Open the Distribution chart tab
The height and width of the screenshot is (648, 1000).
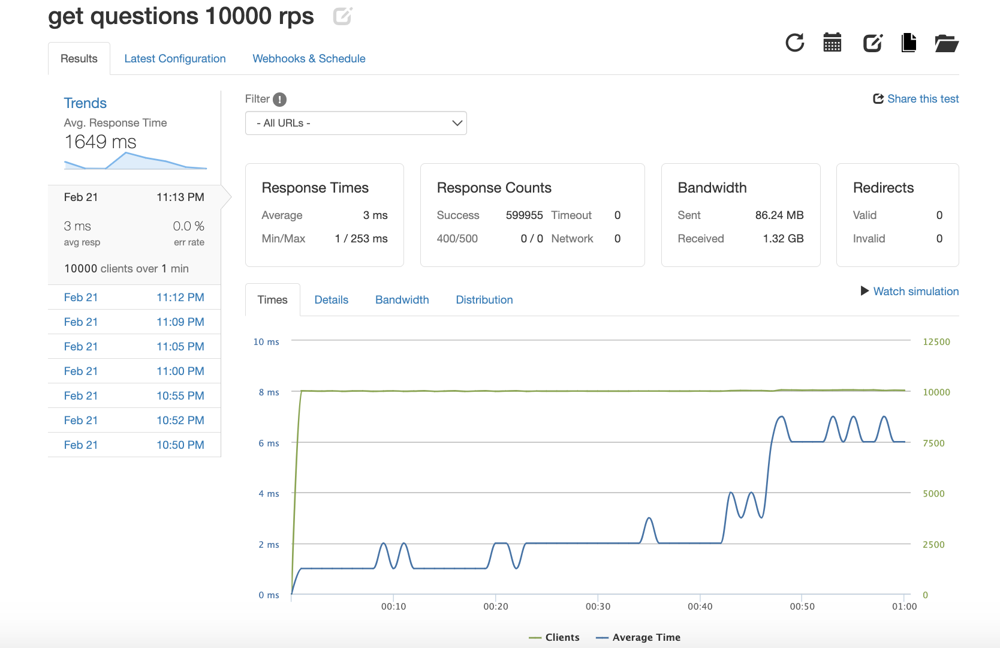pos(484,300)
